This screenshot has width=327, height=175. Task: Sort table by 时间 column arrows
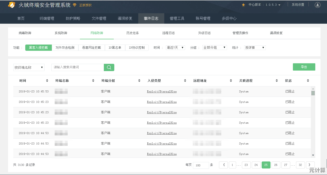click(x=47, y=81)
